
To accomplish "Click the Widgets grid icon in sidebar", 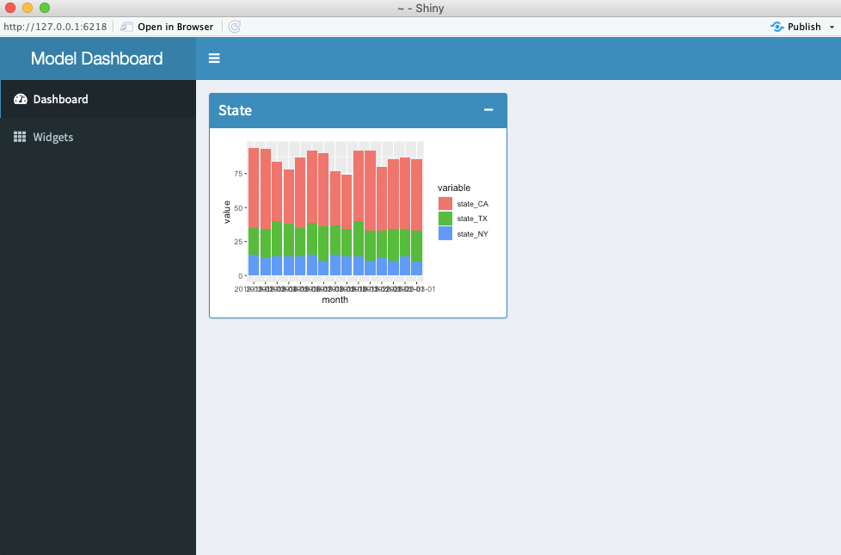I will [x=20, y=137].
